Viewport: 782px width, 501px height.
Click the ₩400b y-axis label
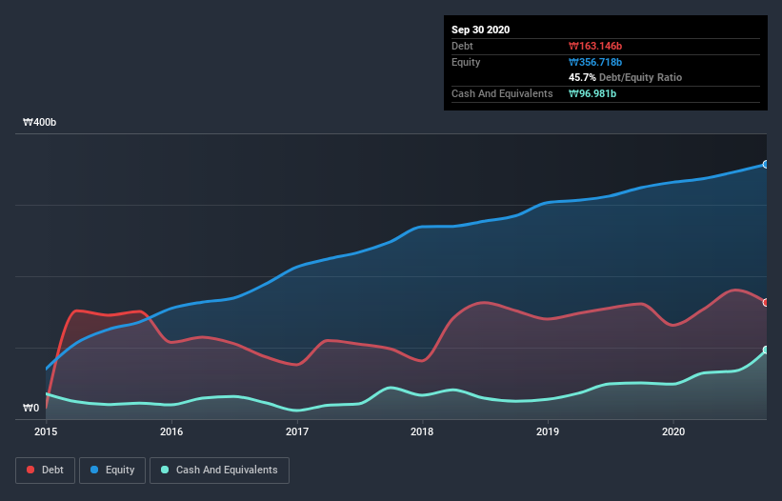point(39,123)
